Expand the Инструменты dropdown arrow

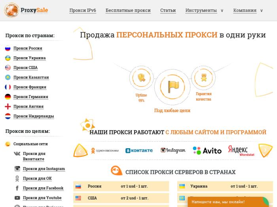point(222,11)
